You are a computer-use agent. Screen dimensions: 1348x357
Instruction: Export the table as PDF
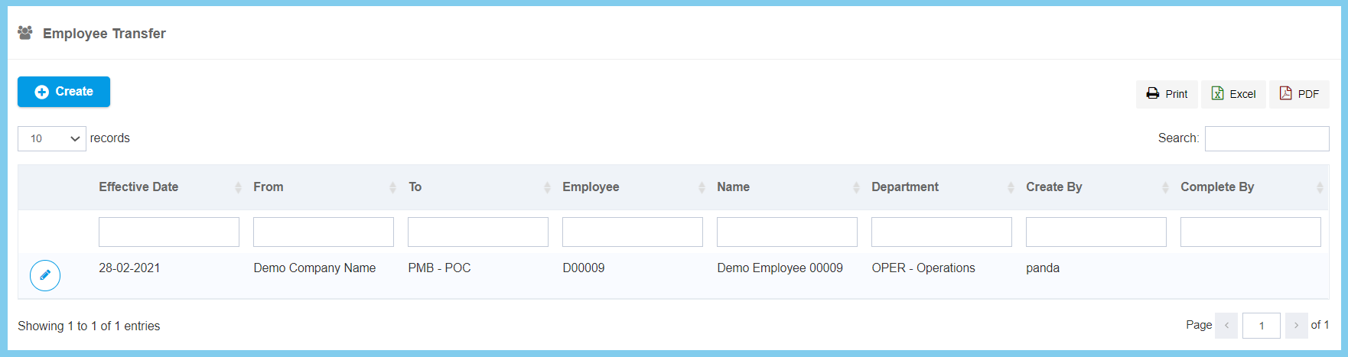click(x=1299, y=94)
